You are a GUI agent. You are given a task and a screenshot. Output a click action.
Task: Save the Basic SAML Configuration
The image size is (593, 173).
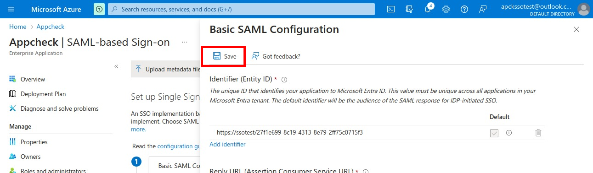pyautogui.click(x=225, y=56)
